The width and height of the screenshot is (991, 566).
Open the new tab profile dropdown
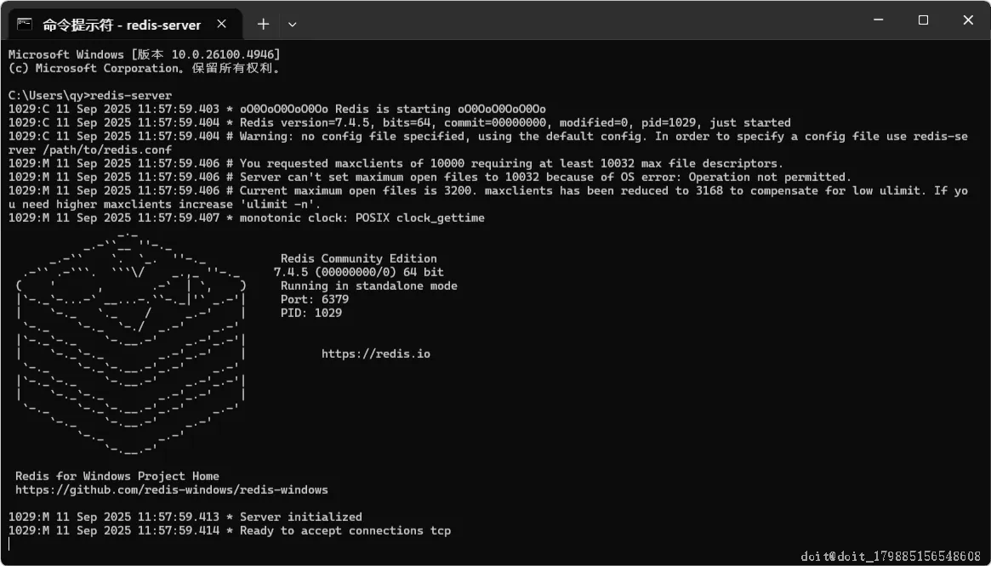[x=292, y=24]
